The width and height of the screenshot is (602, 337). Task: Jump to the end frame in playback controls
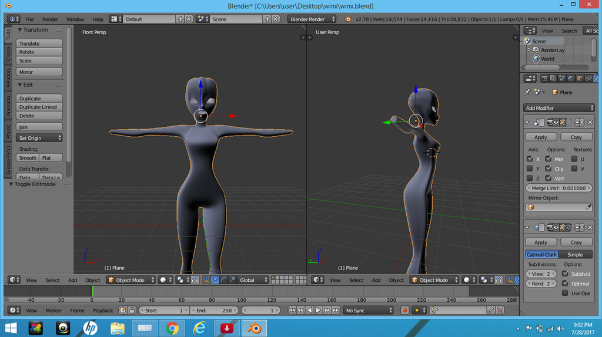[336, 311]
